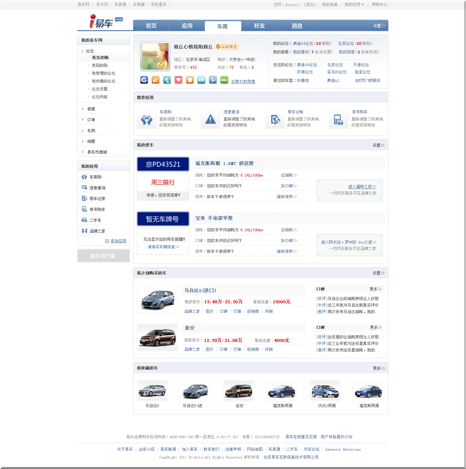Click 我的提问 link under 我的答疑
The image size is (466, 469).
[x=301, y=52]
